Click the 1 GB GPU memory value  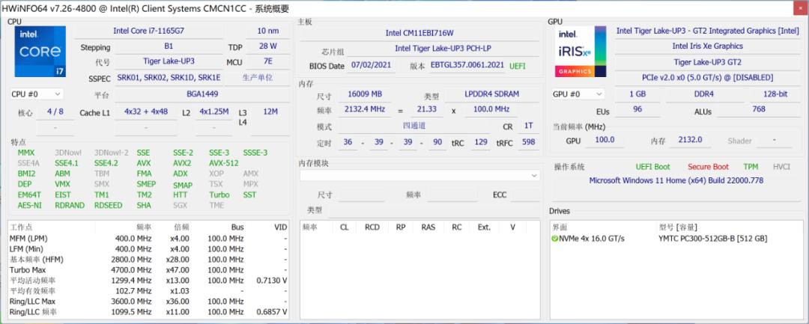[x=637, y=94]
